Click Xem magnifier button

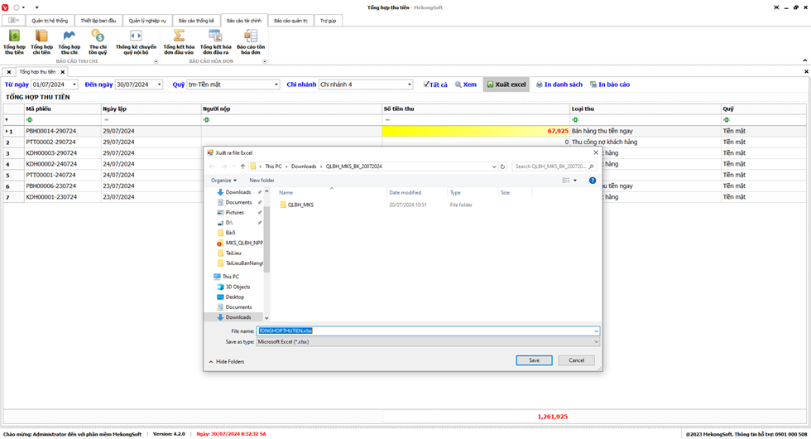click(x=466, y=84)
